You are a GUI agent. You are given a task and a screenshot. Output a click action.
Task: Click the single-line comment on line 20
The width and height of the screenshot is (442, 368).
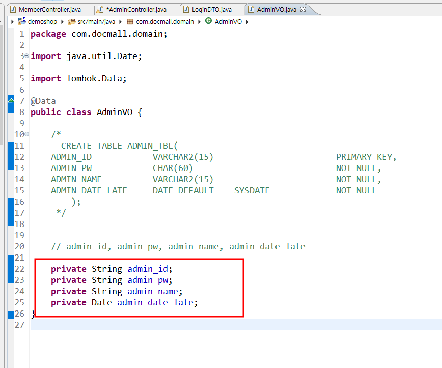[178, 246]
